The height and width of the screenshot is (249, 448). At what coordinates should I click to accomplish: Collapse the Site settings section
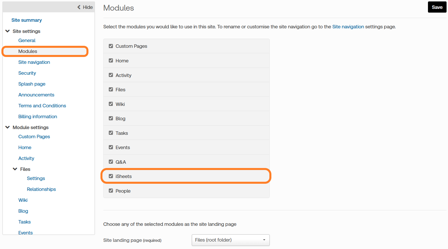tap(8, 31)
